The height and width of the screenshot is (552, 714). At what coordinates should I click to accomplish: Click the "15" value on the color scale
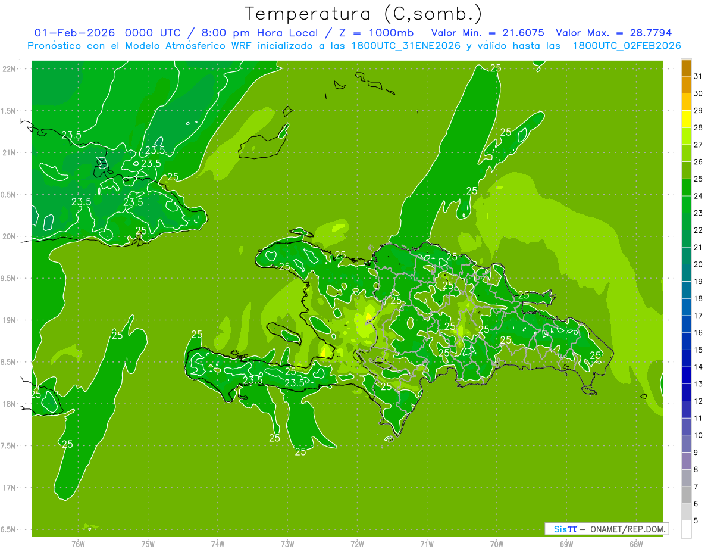click(x=699, y=350)
